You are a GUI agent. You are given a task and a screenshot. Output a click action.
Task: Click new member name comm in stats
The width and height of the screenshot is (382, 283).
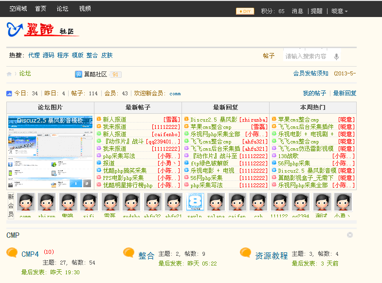pos(175,94)
